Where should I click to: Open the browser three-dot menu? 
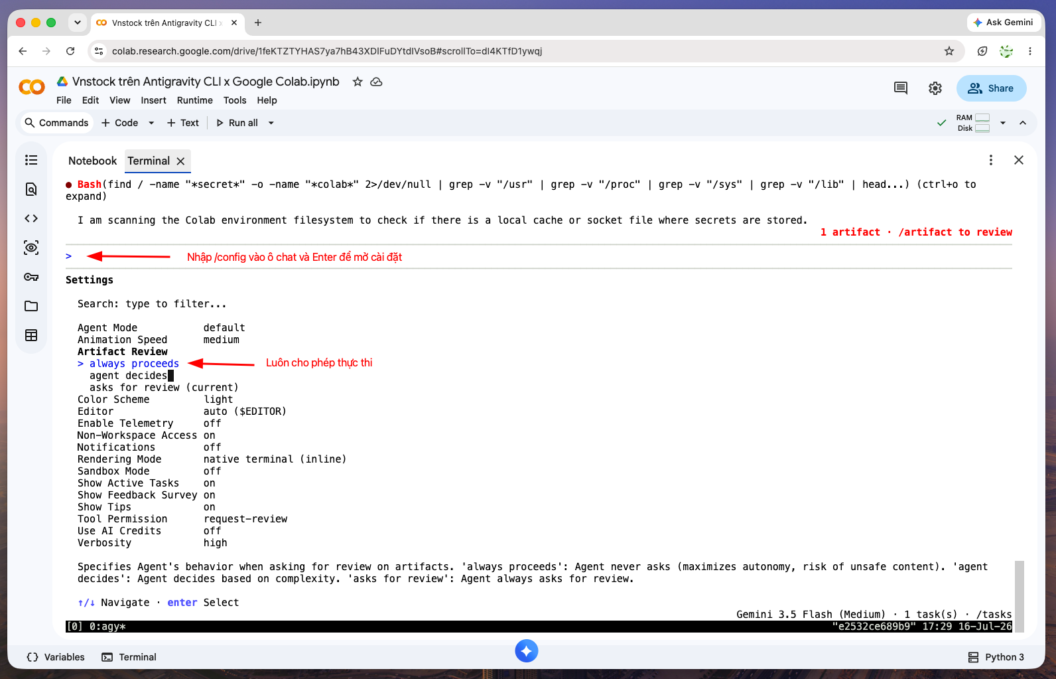coord(1030,51)
